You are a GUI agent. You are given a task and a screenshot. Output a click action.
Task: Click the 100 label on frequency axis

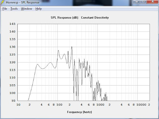pos(59,105)
